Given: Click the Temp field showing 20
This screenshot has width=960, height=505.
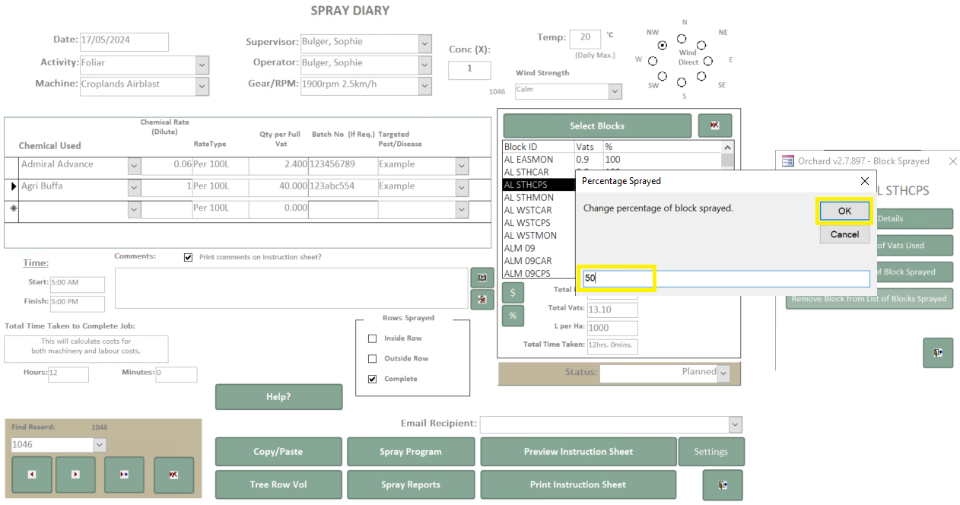Looking at the screenshot, I should (585, 38).
